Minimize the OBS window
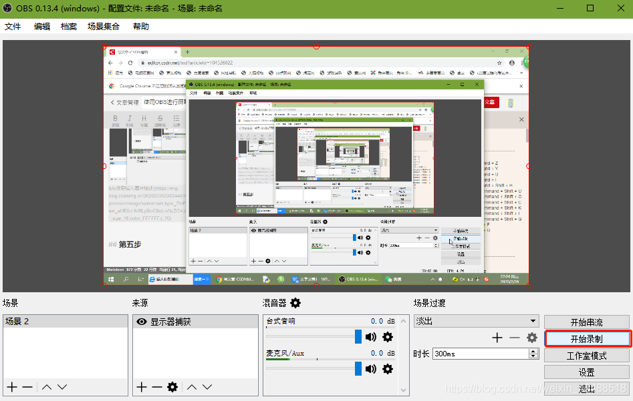This screenshot has width=633, height=401. click(559, 9)
